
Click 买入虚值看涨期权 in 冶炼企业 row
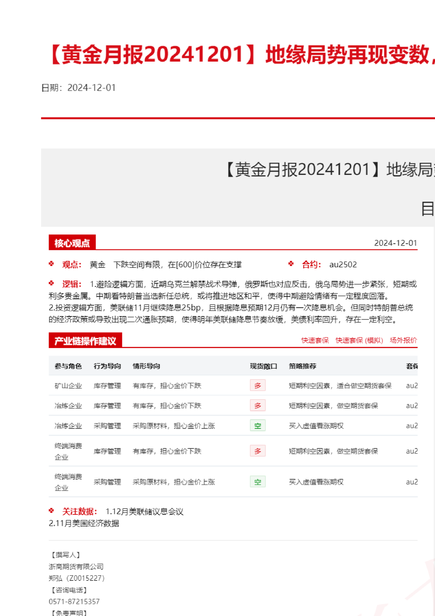(316, 426)
